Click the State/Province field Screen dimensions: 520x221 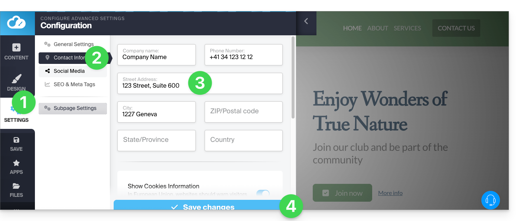tap(156, 140)
